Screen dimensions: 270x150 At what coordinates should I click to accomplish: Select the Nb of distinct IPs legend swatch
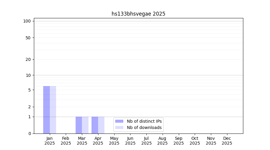pos(119,121)
